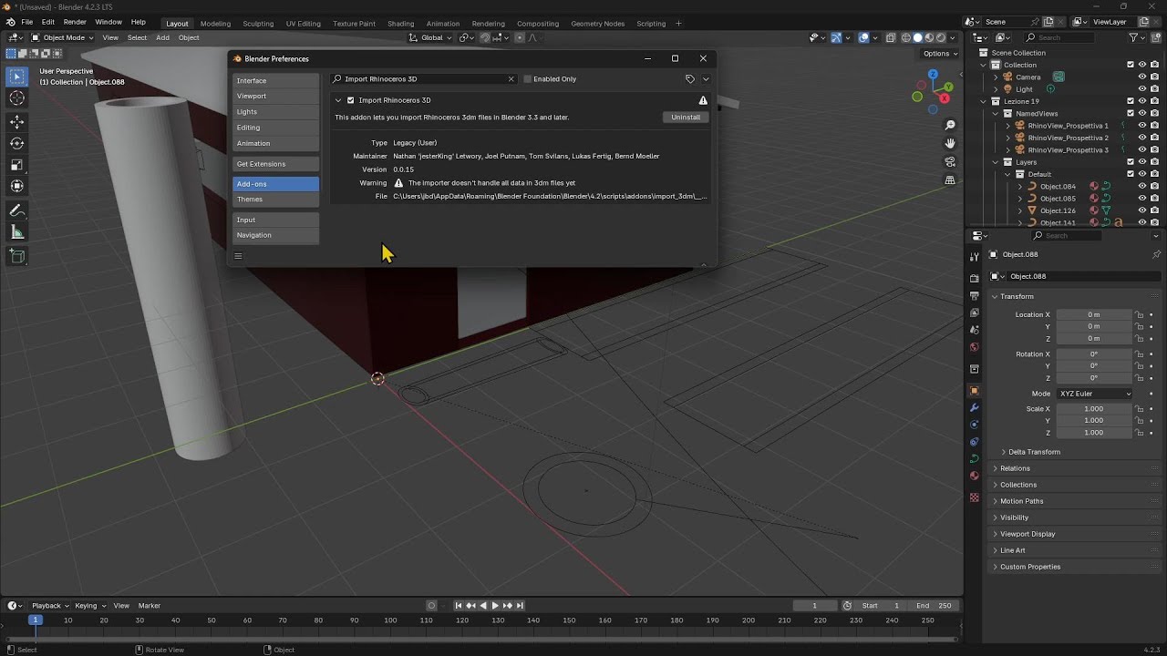Open the Add menu in viewport header
Screen dimensions: 1167x656
pyautogui.click(x=162, y=37)
